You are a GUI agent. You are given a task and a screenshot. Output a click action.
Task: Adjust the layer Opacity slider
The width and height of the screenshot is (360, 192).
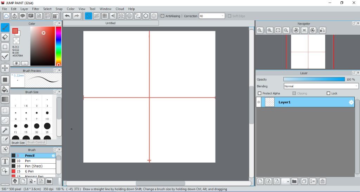coord(314,80)
